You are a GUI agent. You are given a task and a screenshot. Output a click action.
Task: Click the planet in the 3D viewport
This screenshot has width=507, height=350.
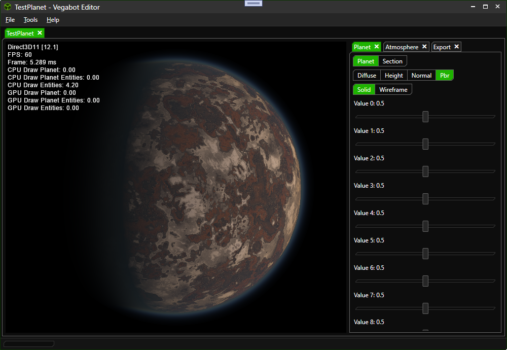tap(218, 188)
